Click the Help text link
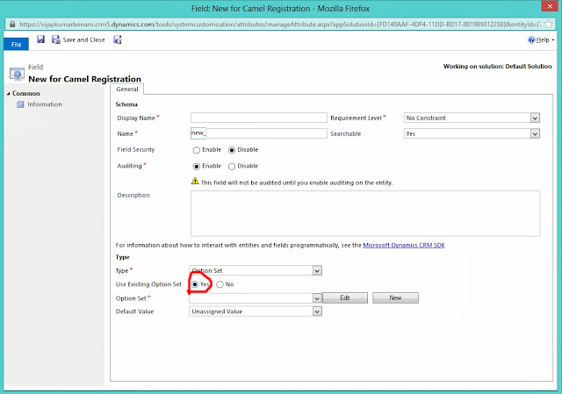 point(543,39)
